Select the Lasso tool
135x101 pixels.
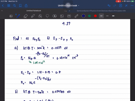tap(47, 16)
